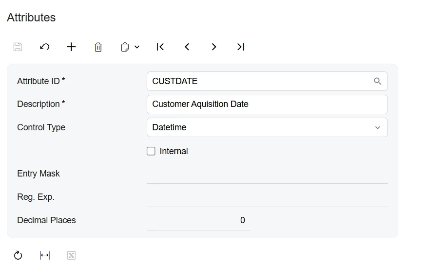Click the Decimal Places value field

[198, 220]
